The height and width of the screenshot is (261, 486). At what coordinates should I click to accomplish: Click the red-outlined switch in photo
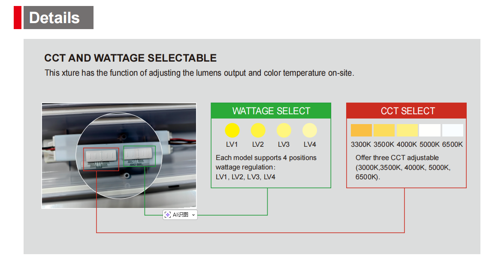coord(101,158)
